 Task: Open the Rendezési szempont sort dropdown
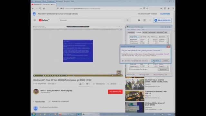pyautogui.click(x=59, y=101)
